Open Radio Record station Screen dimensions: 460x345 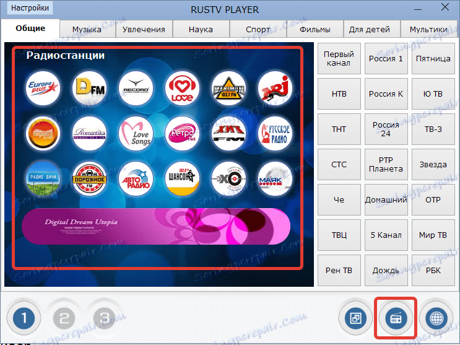(136, 89)
